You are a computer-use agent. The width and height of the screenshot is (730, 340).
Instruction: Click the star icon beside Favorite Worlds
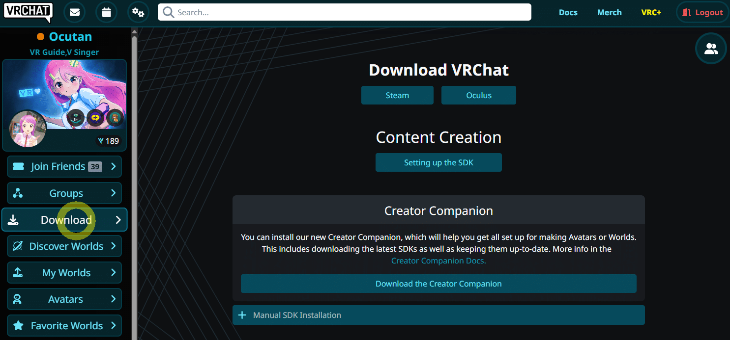[x=18, y=325]
